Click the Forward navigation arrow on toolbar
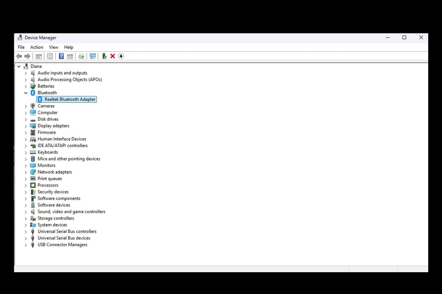Screen dimensions: 442x294 28,56
